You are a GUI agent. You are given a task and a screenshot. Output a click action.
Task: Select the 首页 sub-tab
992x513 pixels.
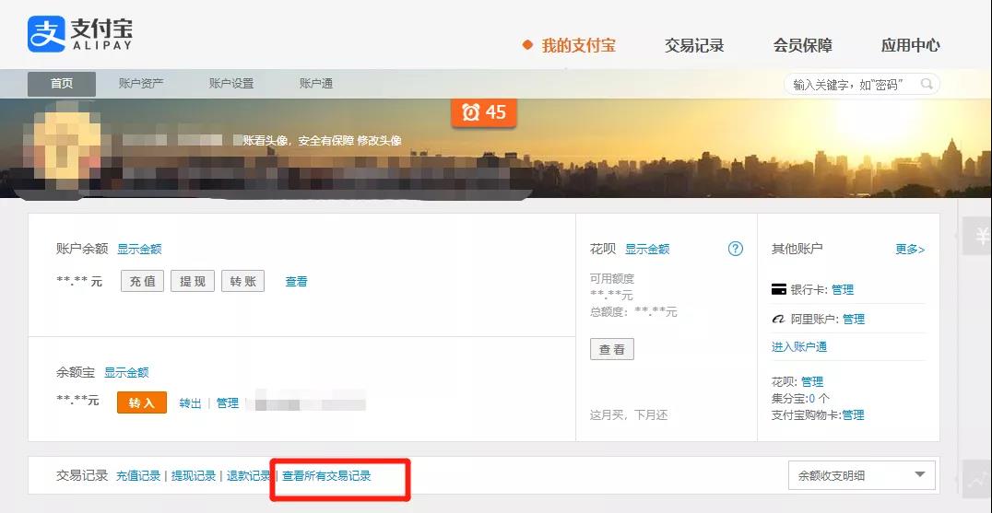click(x=62, y=84)
